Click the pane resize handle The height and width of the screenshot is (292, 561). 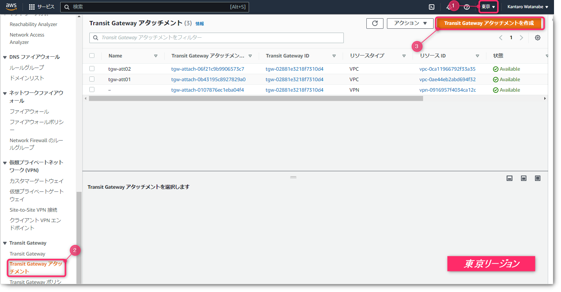coord(293,177)
